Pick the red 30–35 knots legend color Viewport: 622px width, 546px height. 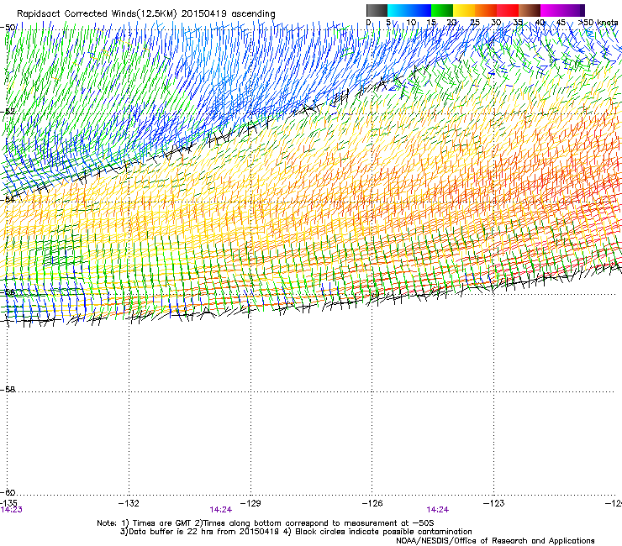(x=508, y=10)
